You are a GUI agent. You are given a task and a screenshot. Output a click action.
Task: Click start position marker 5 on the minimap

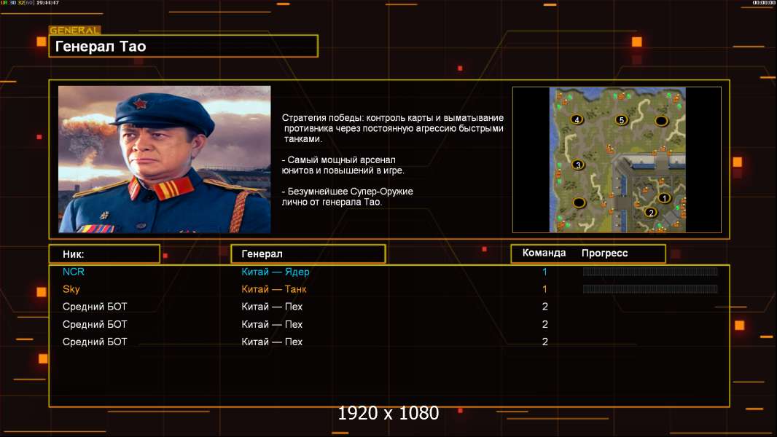click(621, 119)
